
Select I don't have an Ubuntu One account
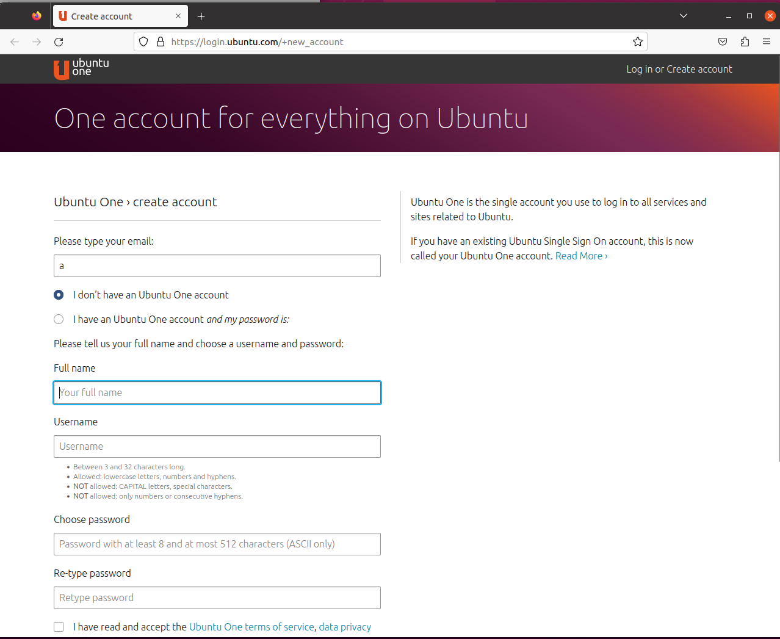pos(59,295)
